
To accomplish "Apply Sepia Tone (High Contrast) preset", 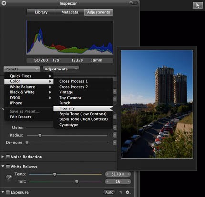I will 83,119.
